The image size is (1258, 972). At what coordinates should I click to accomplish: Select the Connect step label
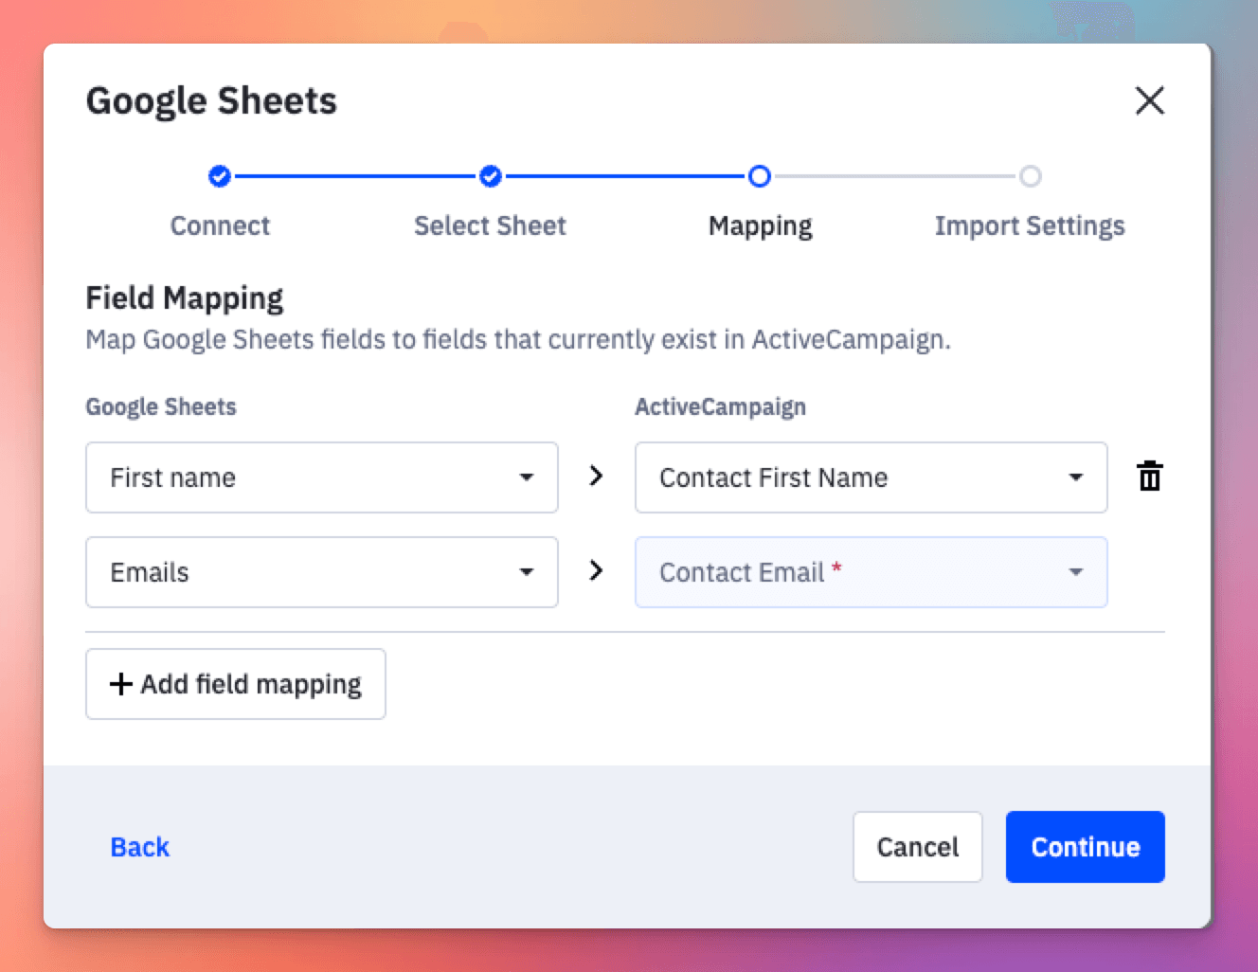coord(219,225)
